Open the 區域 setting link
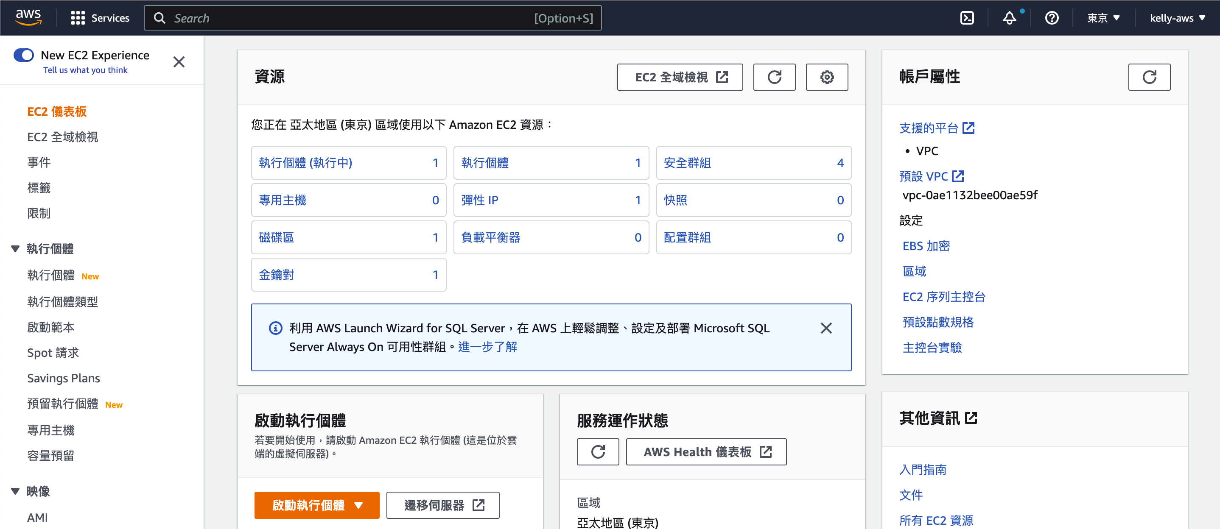1220x529 pixels. point(914,271)
